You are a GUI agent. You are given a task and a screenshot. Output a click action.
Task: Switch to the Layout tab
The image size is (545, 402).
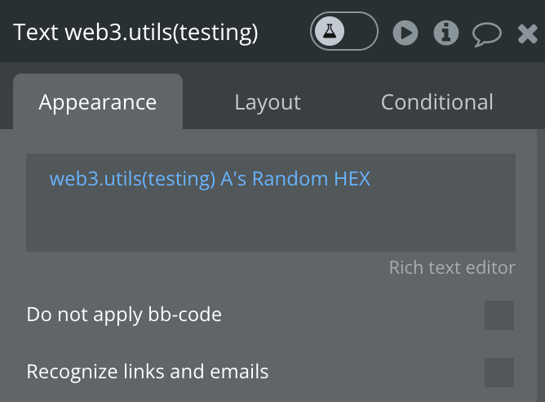click(x=268, y=102)
